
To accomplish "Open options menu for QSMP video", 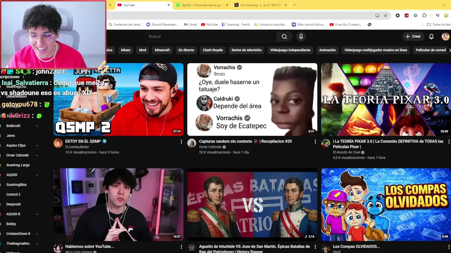I will click(x=181, y=142).
